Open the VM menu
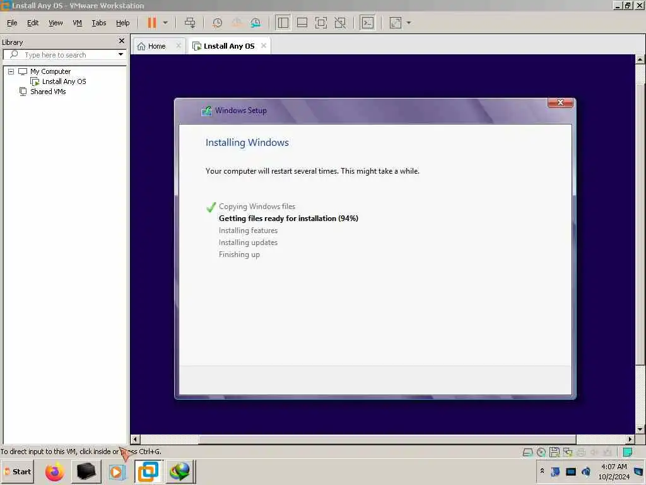Image resolution: width=646 pixels, height=485 pixels. pos(77,23)
